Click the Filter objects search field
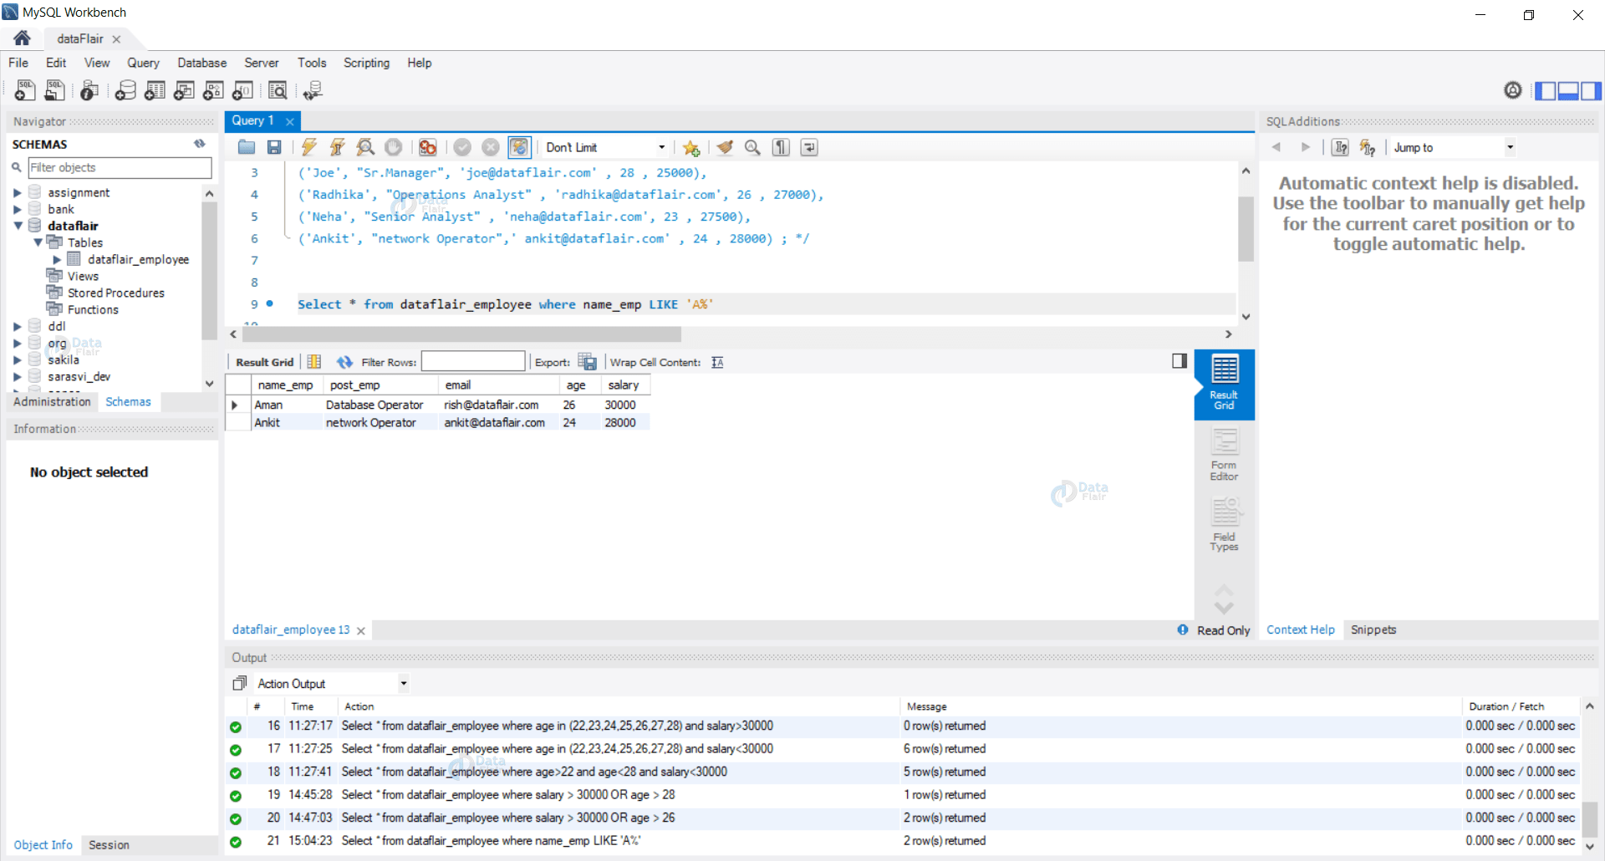The height and width of the screenshot is (861, 1605). tap(120, 167)
